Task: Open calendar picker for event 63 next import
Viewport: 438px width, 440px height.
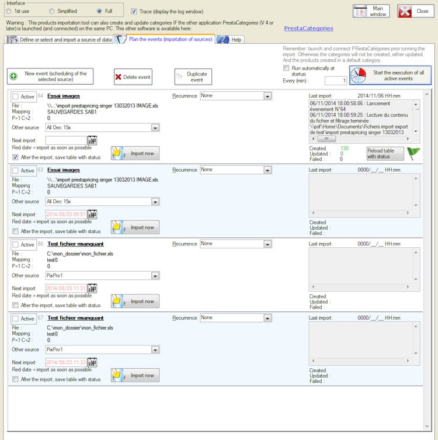Action: pos(92,214)
